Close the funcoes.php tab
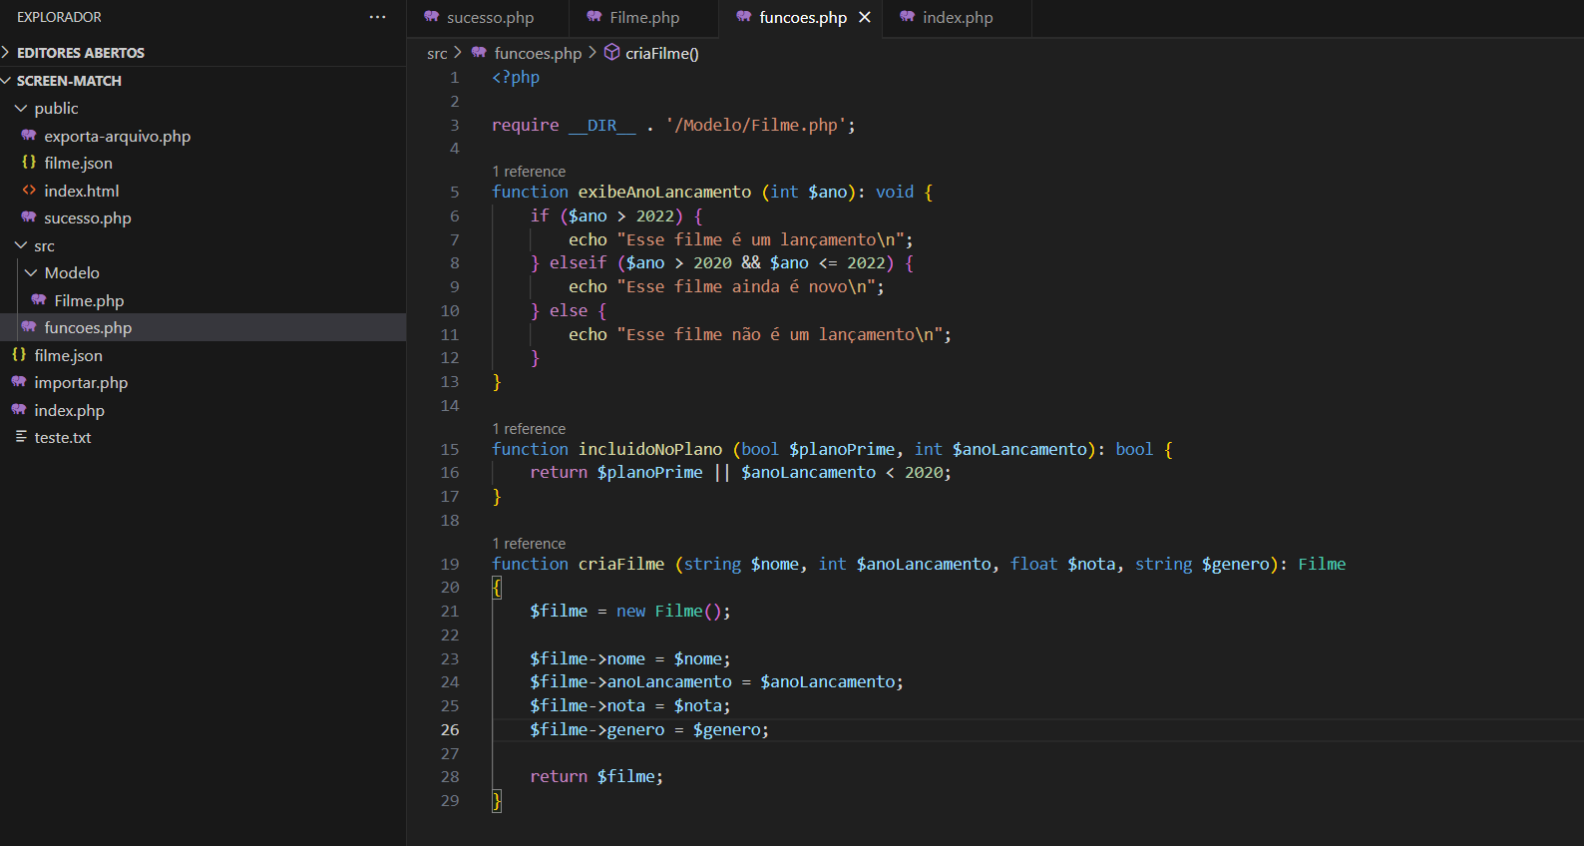The height and width of the screenshot is (846, 1584). tap(865, 17)
